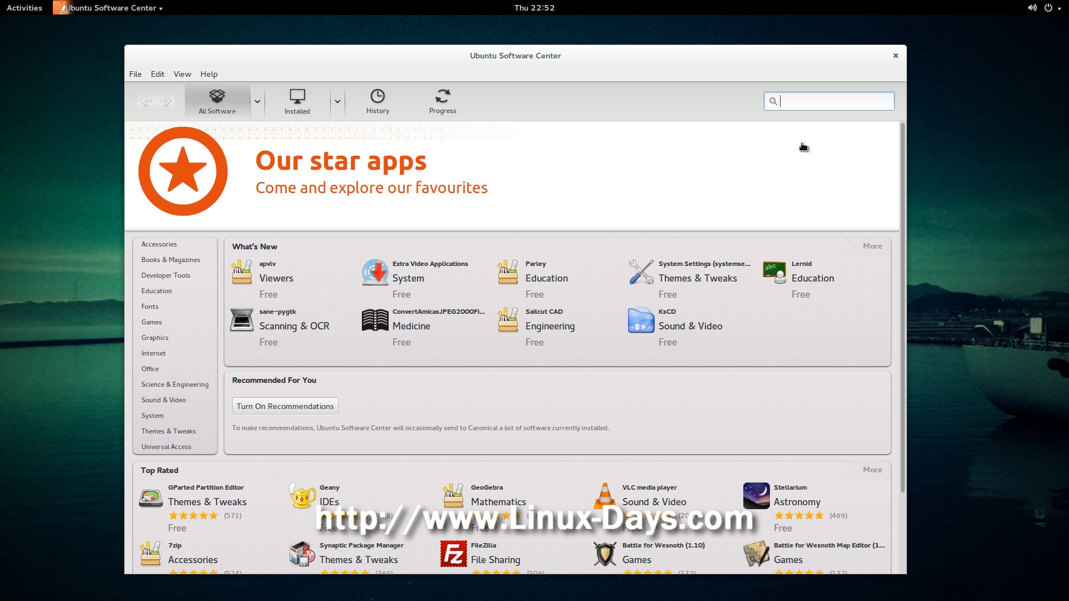Open the History view
This screenshot has height=601, width=1069.
click(377, 101)
